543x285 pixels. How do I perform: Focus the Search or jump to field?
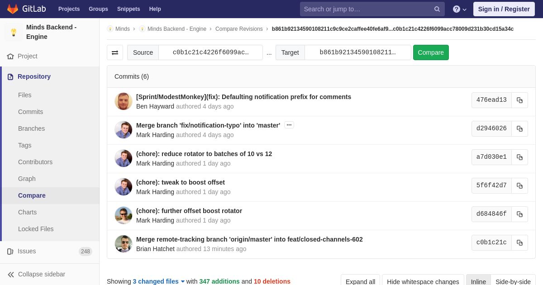pos(367,9)
